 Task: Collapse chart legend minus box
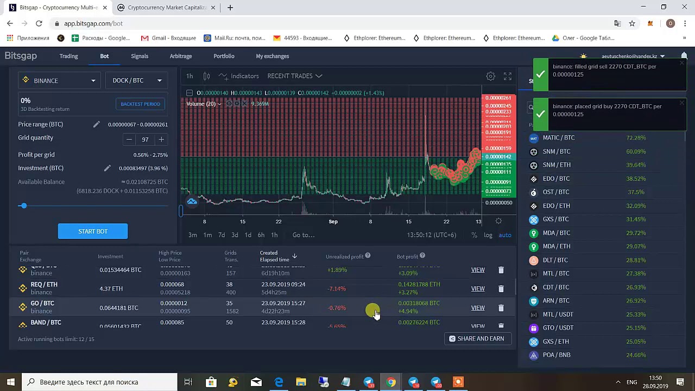pyautogui.click(x=189, y=93)
